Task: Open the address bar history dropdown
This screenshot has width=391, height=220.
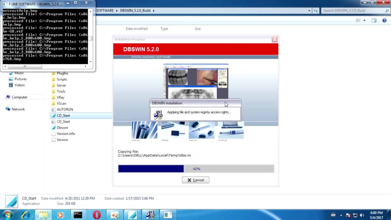Action: pyautogui.click(x=309, y=11)
